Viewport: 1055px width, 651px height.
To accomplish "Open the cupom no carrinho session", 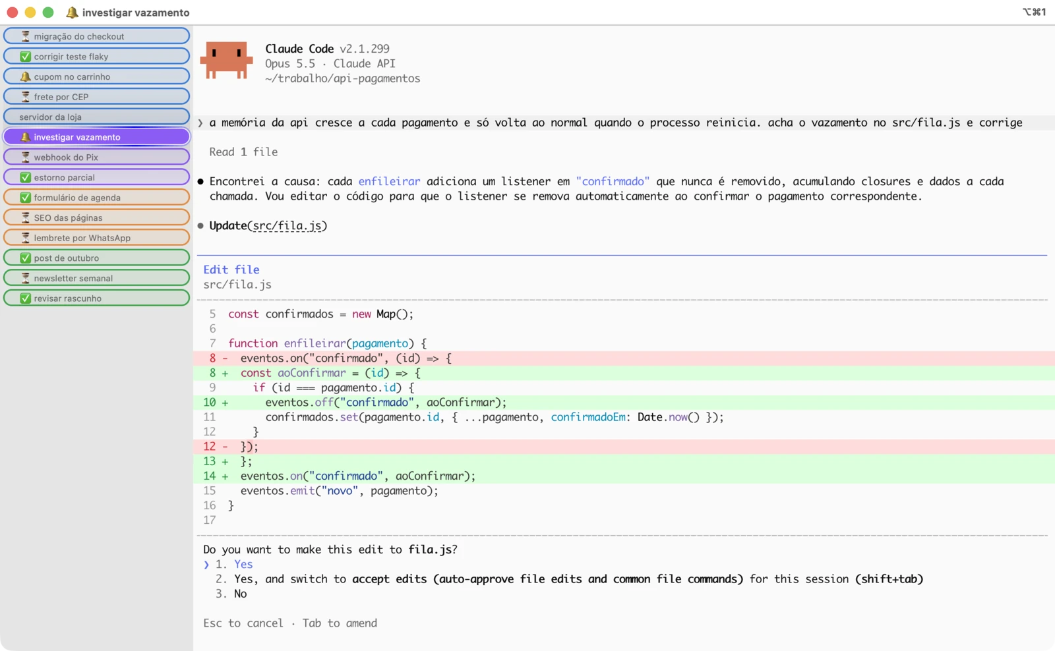I will point(96,76).
